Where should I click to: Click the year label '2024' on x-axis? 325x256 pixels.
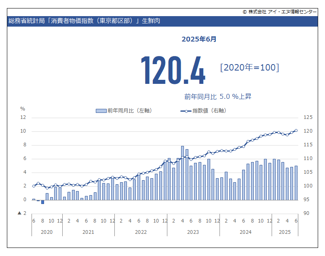246,232
